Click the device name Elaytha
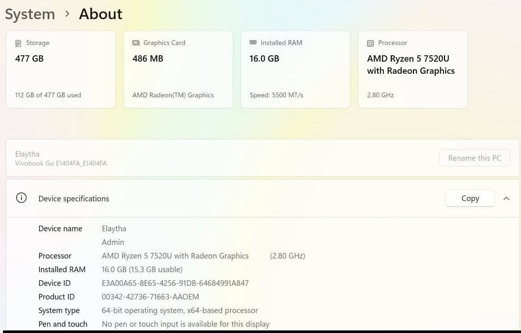Viewport: 521px width, 333px height. tap(113, 228)
